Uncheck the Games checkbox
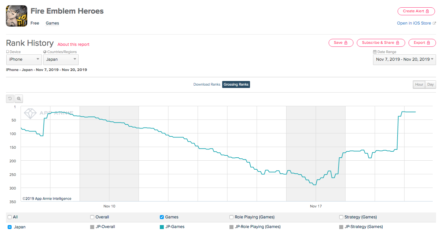Viewport: 442px width, 240px height. point(162,217)
